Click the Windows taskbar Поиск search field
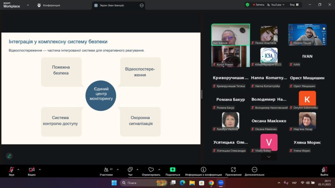 point(141,183)
